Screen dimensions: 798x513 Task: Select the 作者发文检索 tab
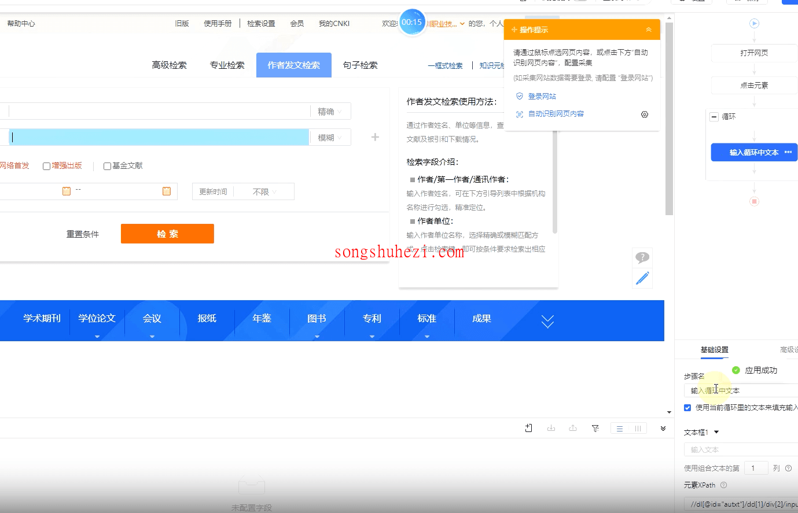tap(294, 65)
